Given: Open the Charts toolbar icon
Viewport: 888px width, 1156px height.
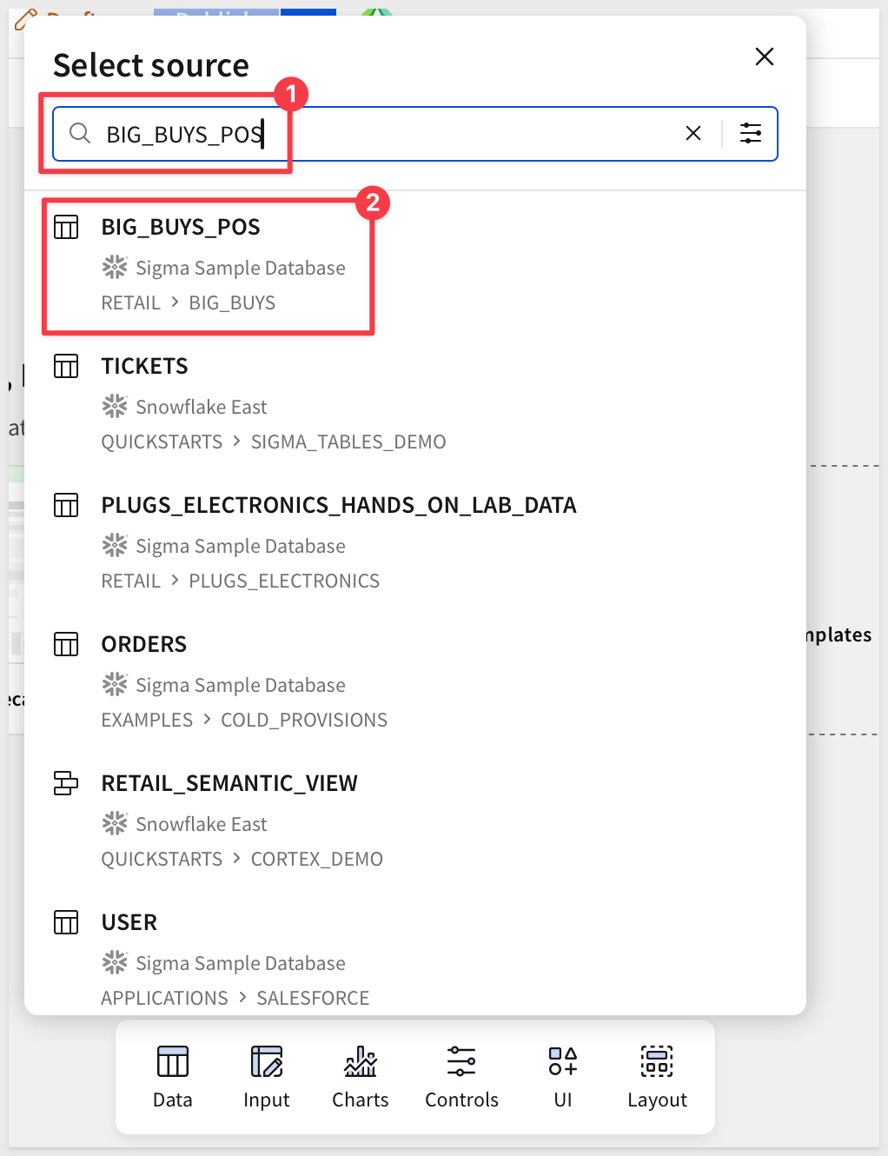Looking at the screenshot, I should click(x=361, y=1078).
